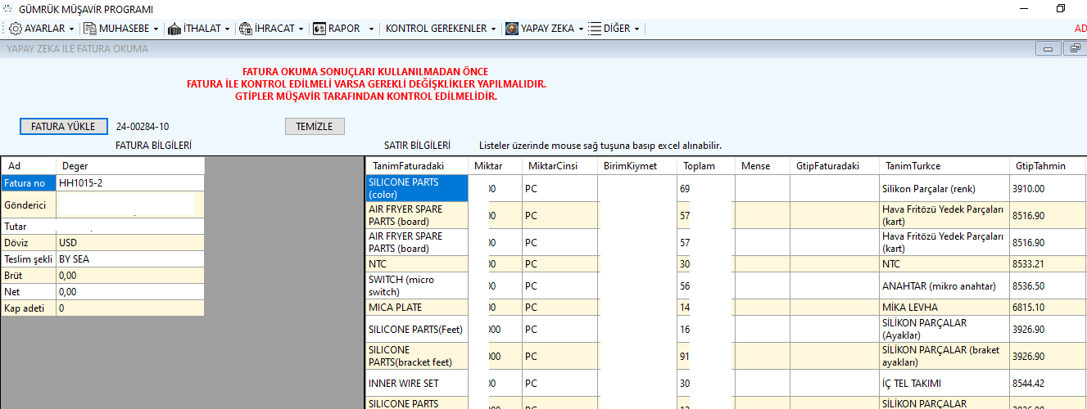Open the RAPOR menu
Viewport: 1087px width, 409px height.
tap(344, 29)
